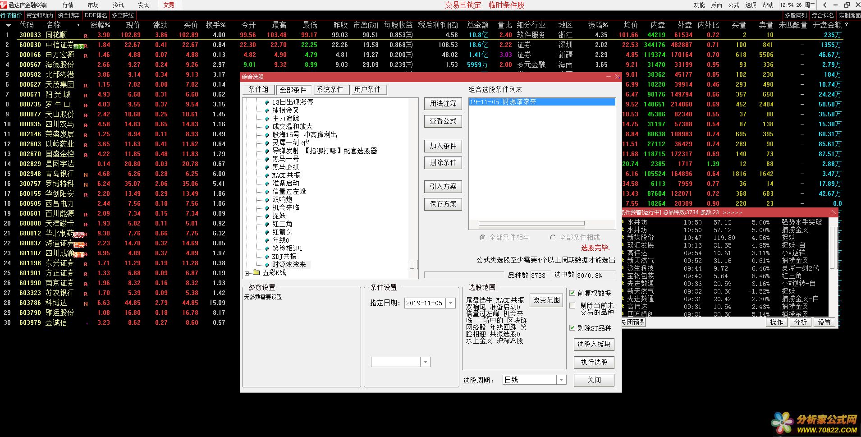The width and height of the screenshot is (861, 437).
Task: Click the R marker beside 同花顺
Action: (86, 36)
